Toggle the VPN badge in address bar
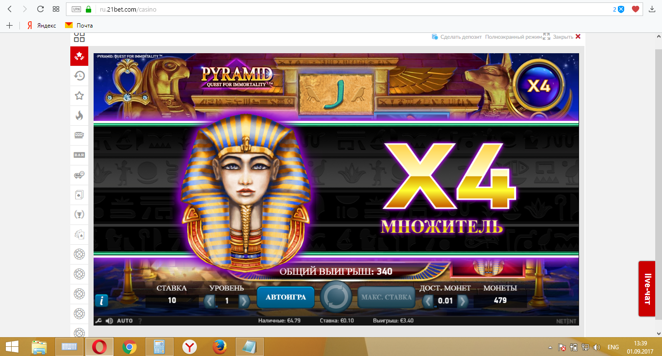Image resolution: width=662 pixels, height=356 pixels. point(76,9)
